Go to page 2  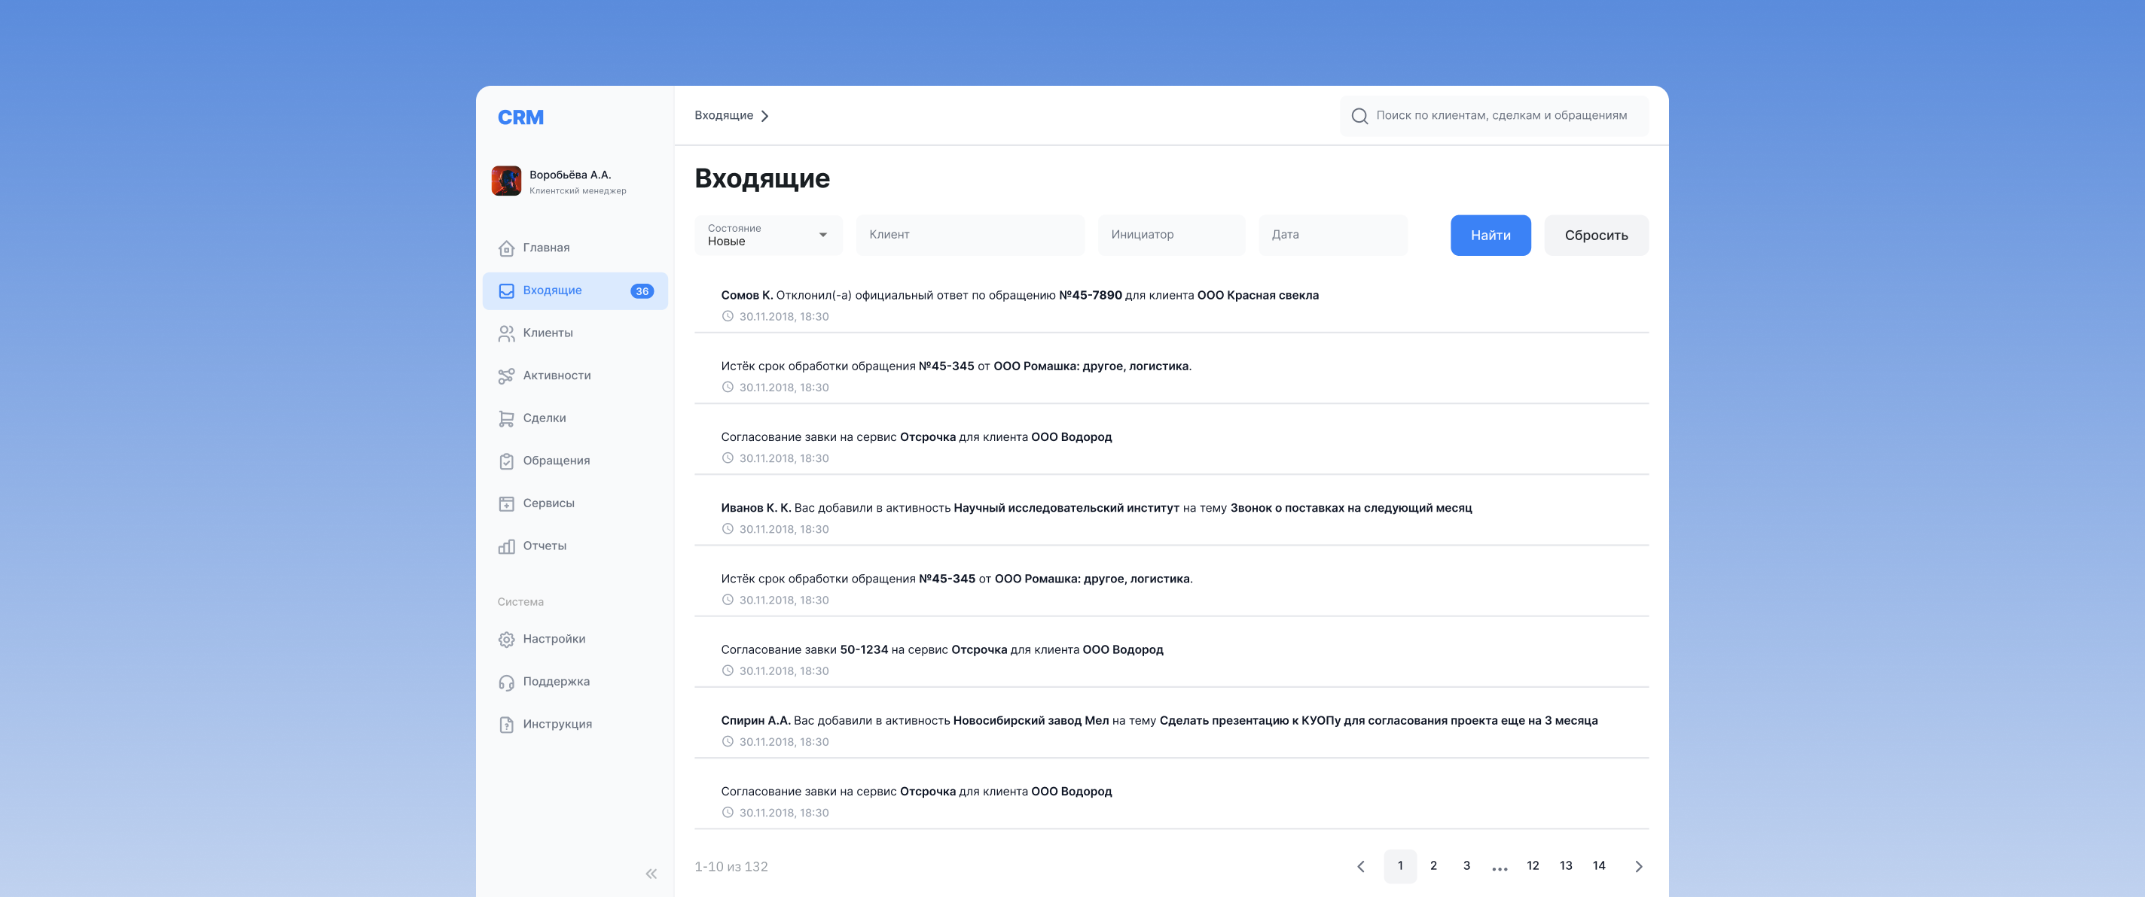(1433, 866)
